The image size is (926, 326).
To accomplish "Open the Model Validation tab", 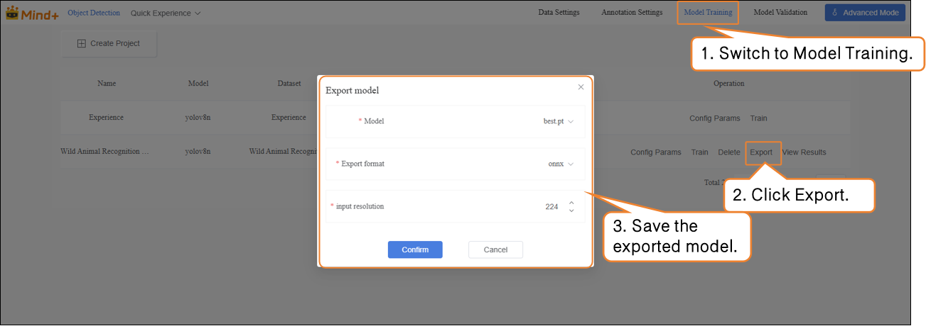I will click(780, 13).
